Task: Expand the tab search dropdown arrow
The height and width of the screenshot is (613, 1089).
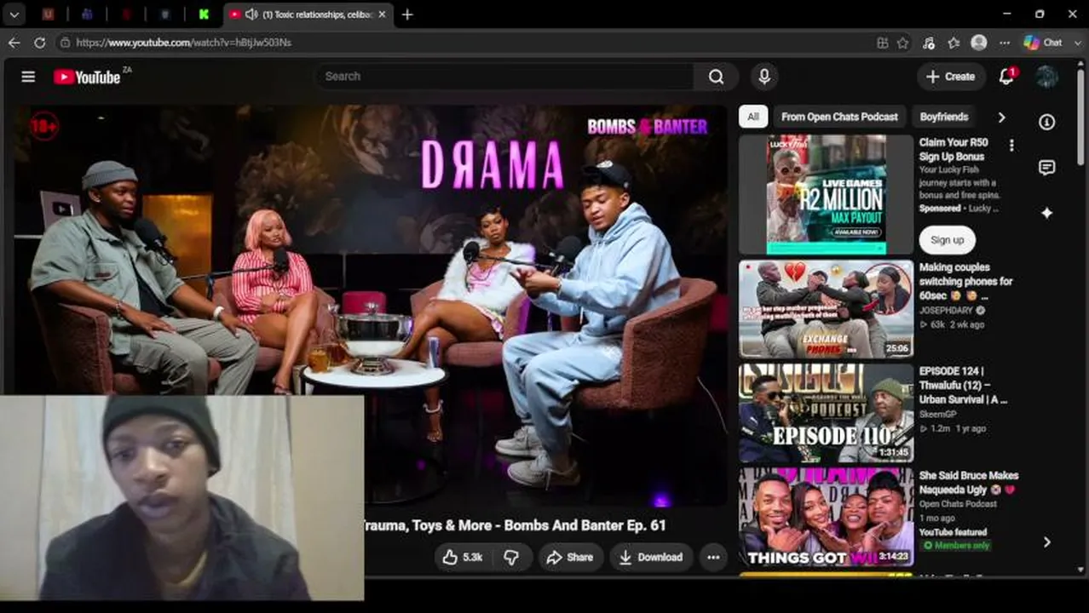Action: pyautogui.click(x=14, y=14)
